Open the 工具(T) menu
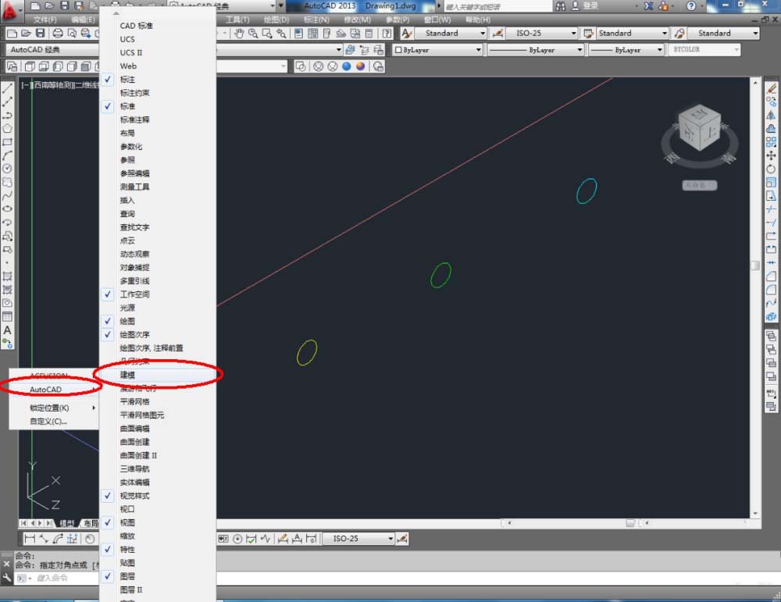Viewport: 781px width, 602px height. click(237, 20)
